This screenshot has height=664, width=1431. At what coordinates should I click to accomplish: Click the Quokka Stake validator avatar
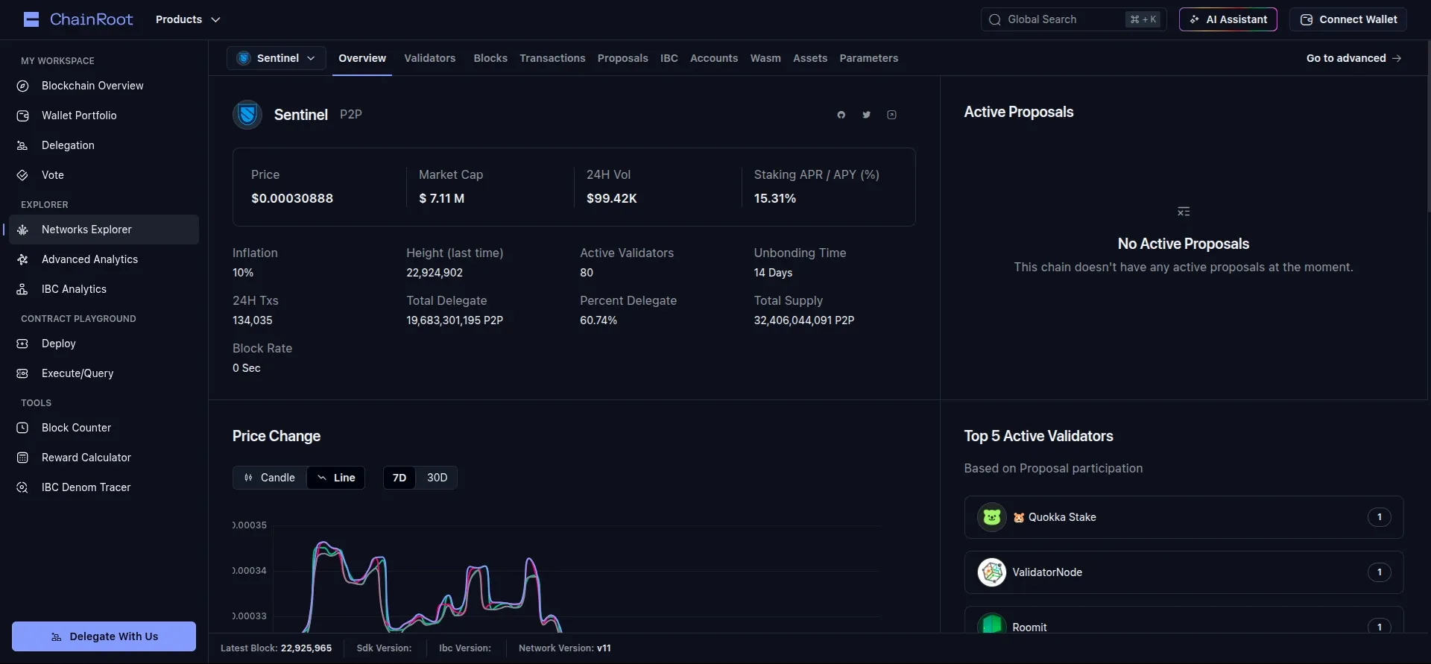coord(991,517)
